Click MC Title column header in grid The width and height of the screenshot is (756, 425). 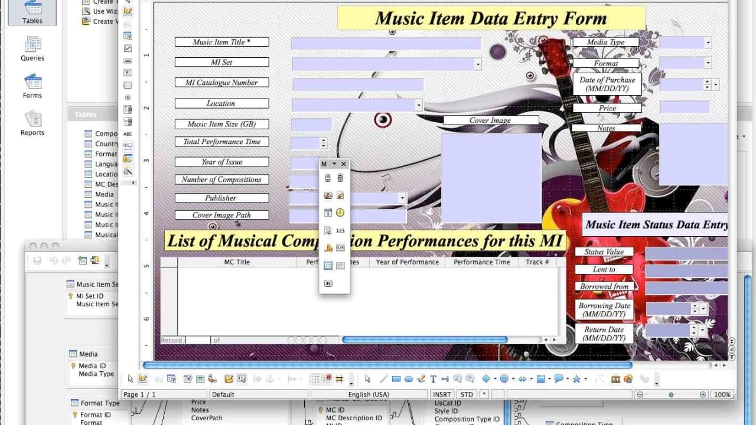[x=237, y=262]
